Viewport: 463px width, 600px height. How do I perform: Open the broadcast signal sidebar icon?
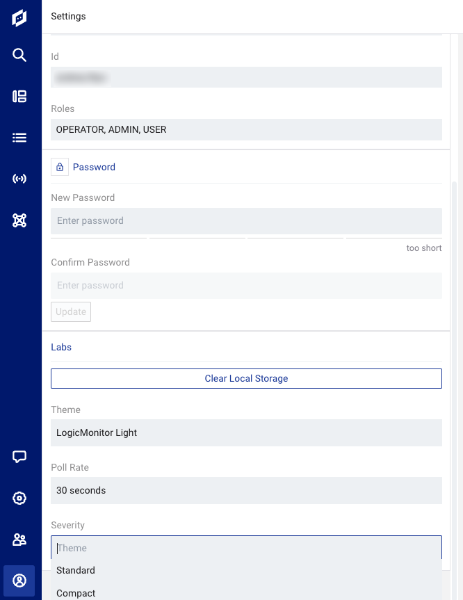click(x=19, y=179)
